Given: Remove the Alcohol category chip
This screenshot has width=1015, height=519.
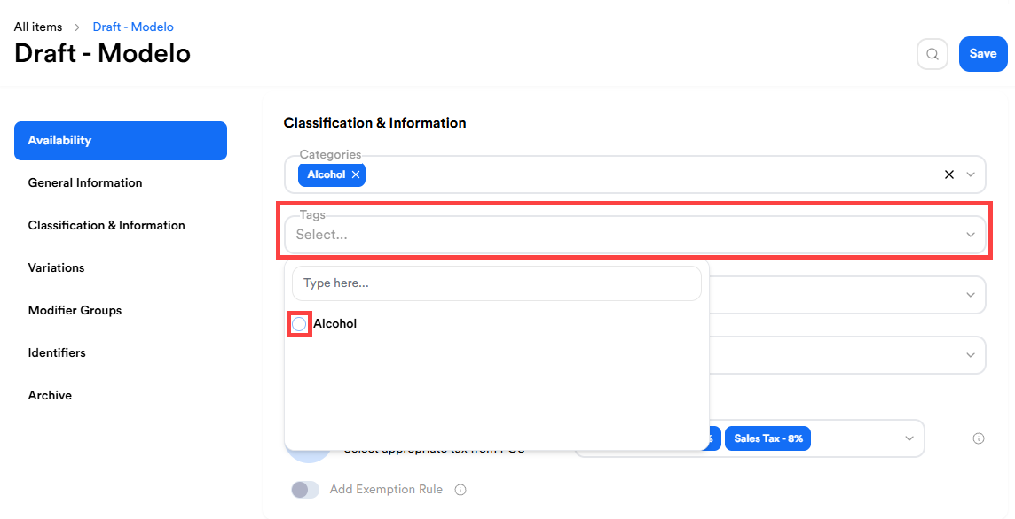Looking at the screenshot, I should (356, 175).
